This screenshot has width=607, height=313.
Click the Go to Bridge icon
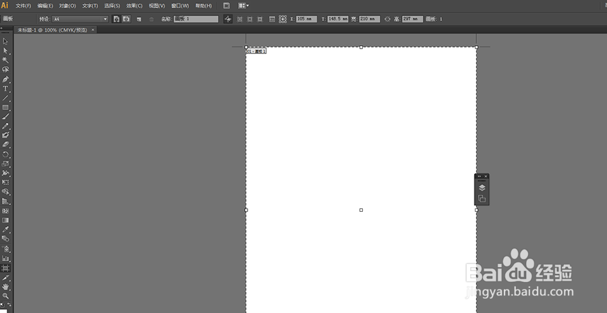point(227,6)
